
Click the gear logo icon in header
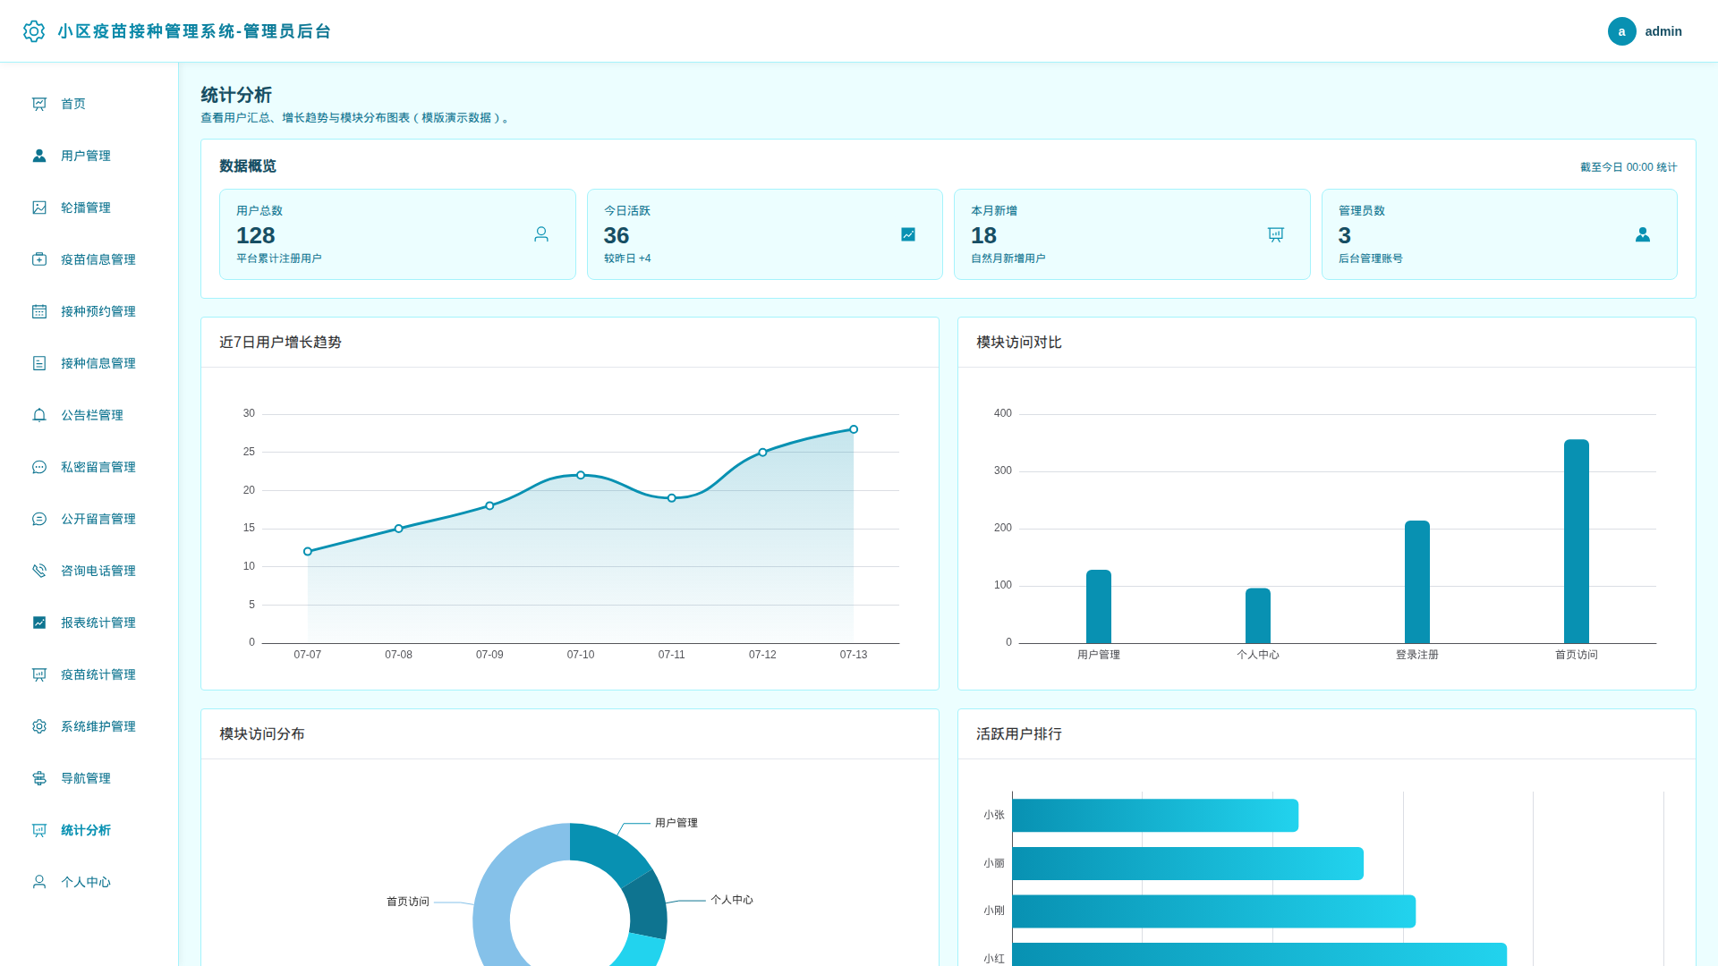click(34, 31)
